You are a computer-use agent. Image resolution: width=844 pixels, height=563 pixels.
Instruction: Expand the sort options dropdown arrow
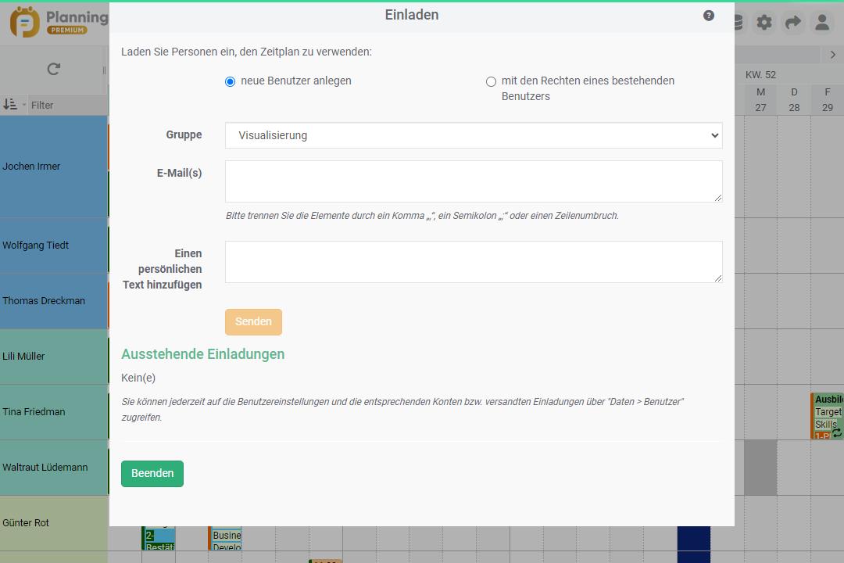coord(24,106)
